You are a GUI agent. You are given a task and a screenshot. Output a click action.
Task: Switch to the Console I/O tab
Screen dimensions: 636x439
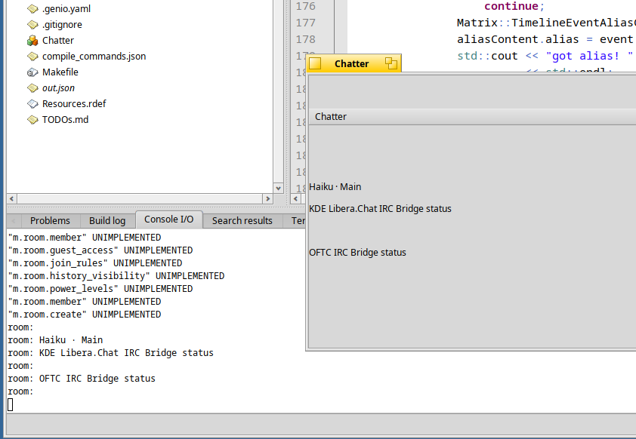(168, 219)
